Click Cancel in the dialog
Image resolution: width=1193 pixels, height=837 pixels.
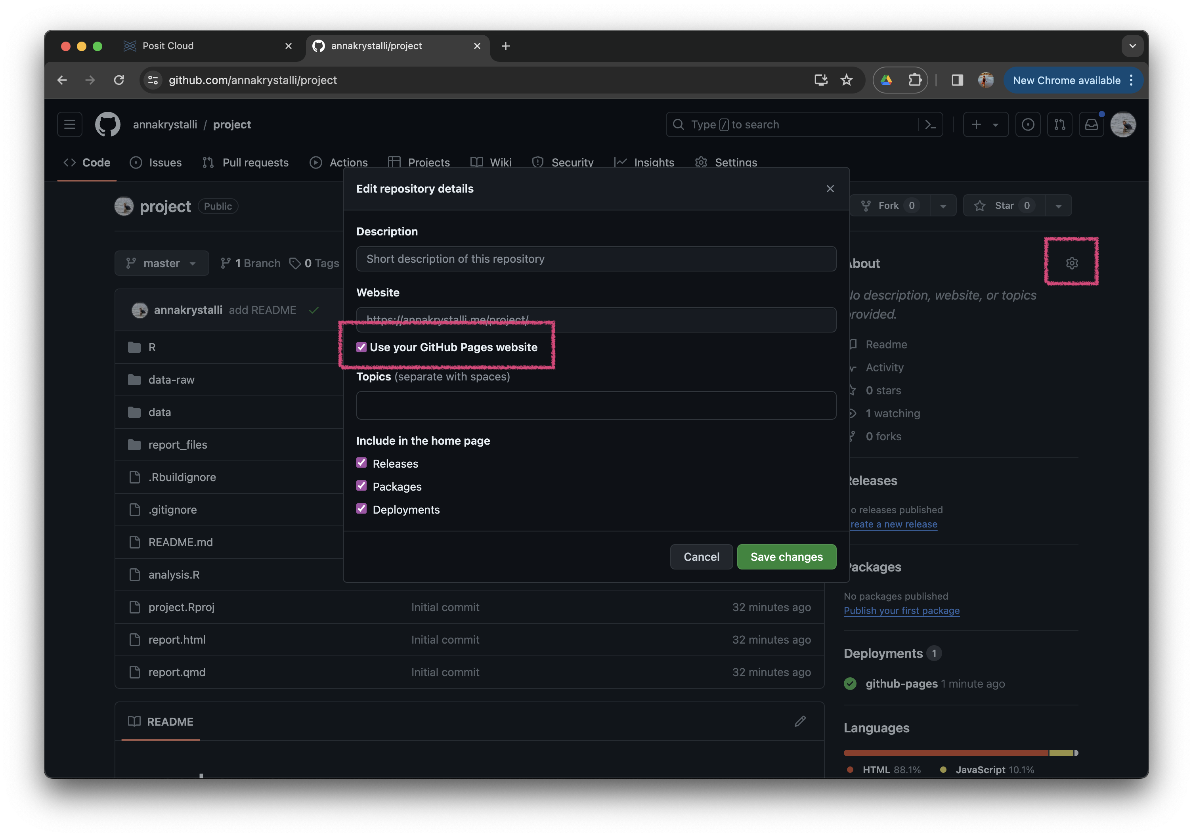tap(701, 557)
